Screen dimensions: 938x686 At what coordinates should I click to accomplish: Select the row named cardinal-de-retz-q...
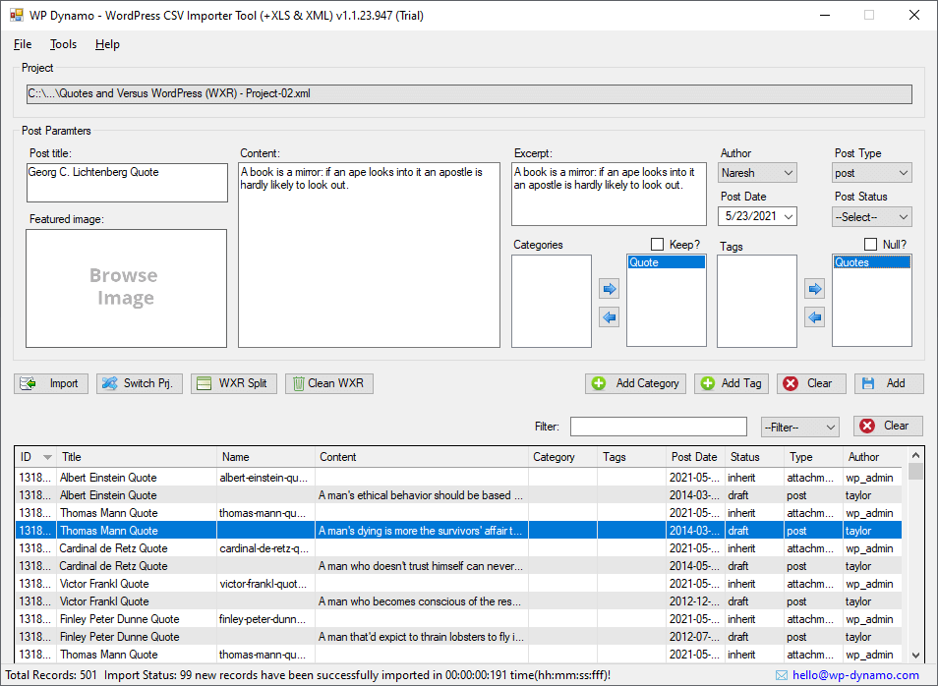(458, 548)
